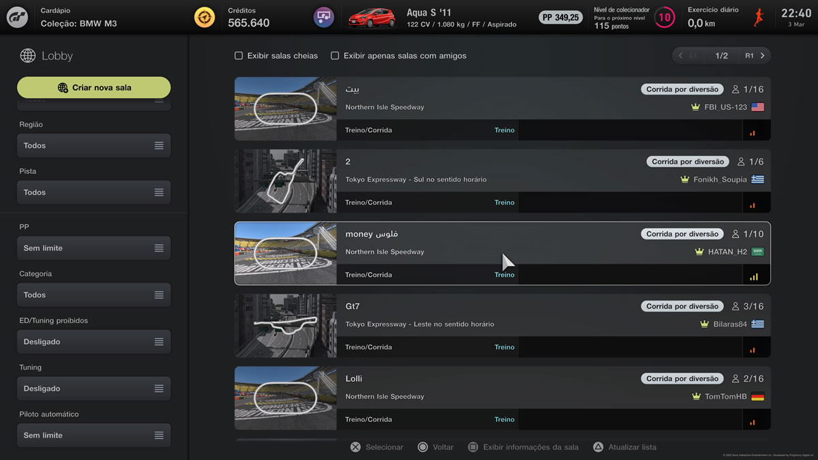Open the Pista dropdown
Image resolution: width=818 pixels, height=460 pixels.
pyautogui.click(x=94, y=192)
